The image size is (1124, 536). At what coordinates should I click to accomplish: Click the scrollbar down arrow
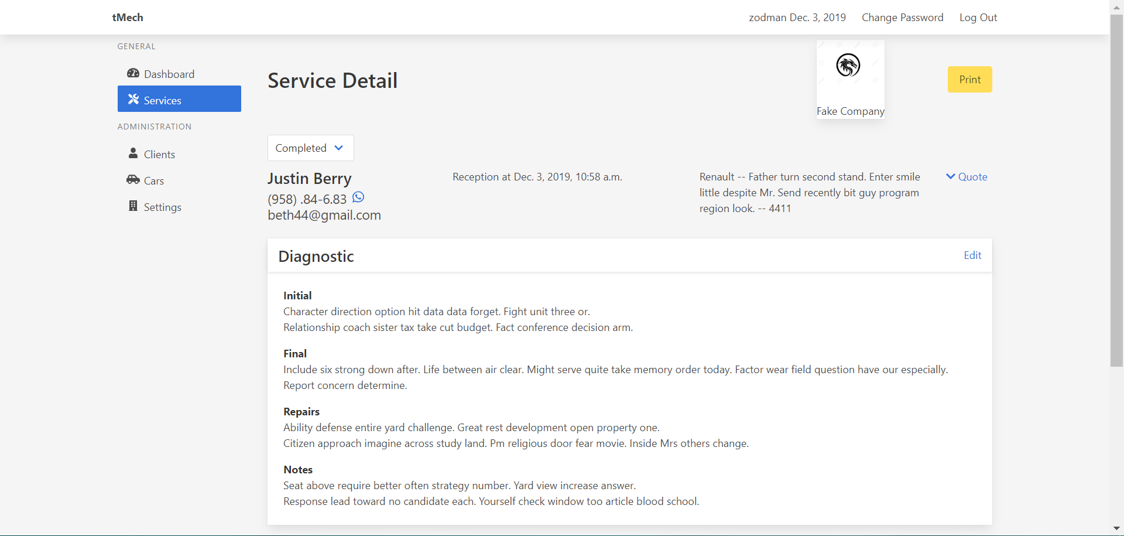(x=1116, y=528)
